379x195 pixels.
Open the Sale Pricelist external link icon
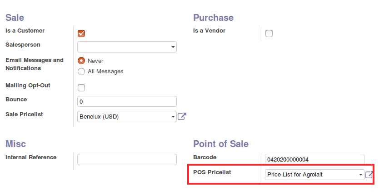[182, 116]
